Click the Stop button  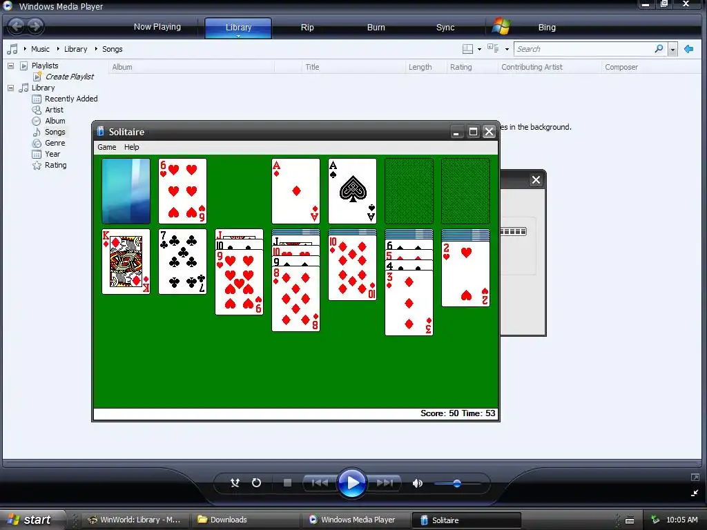coord(287,483)
